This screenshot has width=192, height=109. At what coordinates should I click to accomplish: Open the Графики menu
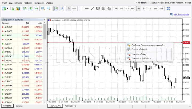[27, 2]
